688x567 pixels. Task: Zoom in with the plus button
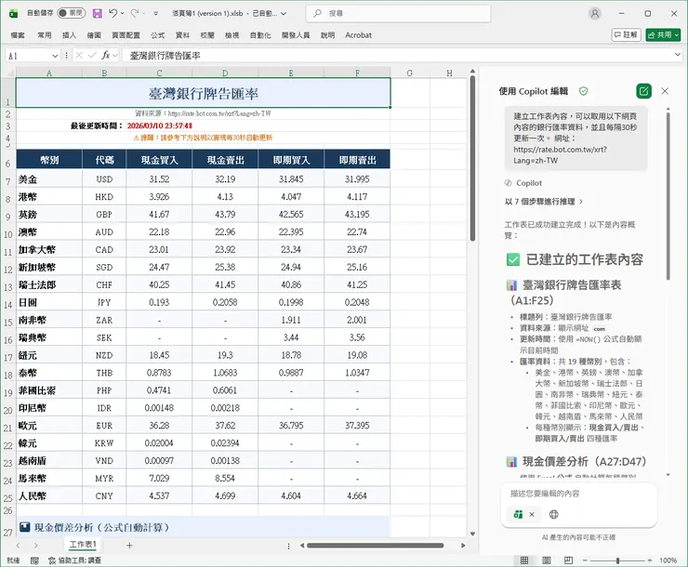[x=650, y=560]
